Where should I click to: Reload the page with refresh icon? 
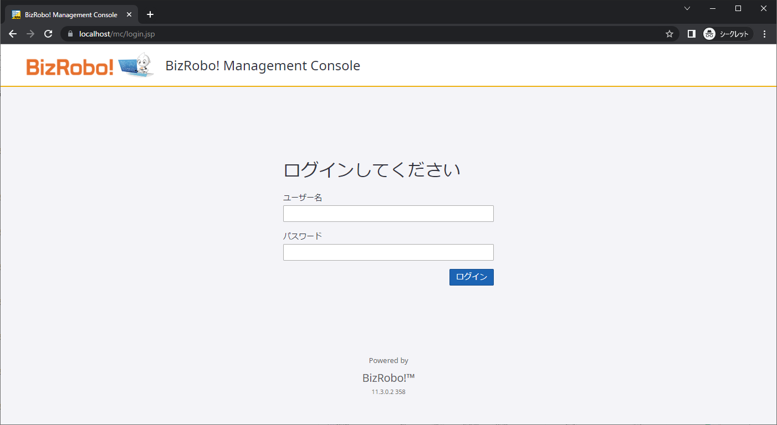point(48,34)
